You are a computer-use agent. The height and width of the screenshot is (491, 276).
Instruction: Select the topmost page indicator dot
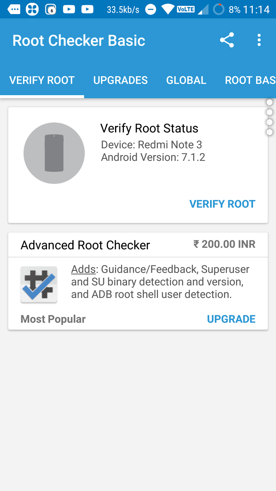270,102
